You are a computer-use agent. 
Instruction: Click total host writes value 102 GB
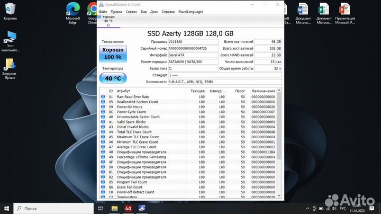coord(268,48)
